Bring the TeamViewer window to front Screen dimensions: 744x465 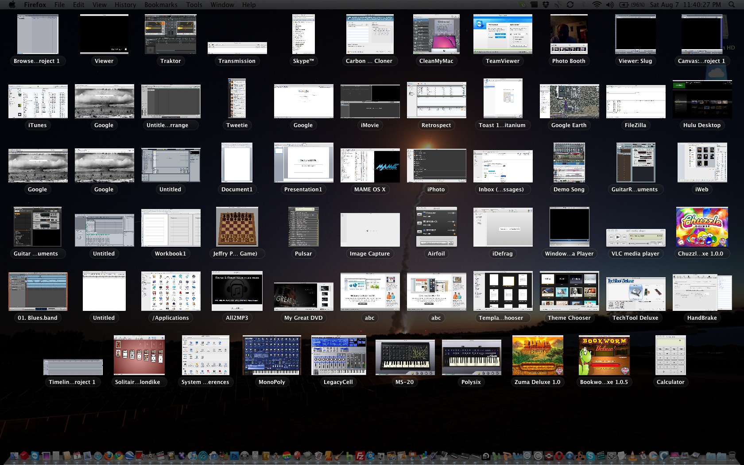click(503, 34)
